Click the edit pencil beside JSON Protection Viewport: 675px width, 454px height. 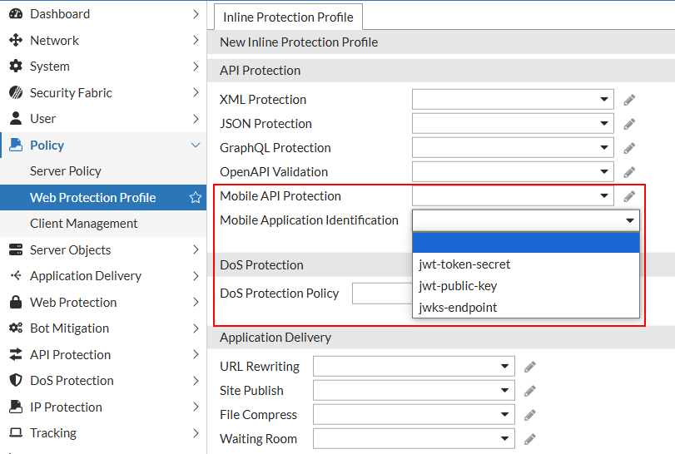click(x=630, y=124)
